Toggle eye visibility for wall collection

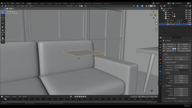[x=188, y=12]
